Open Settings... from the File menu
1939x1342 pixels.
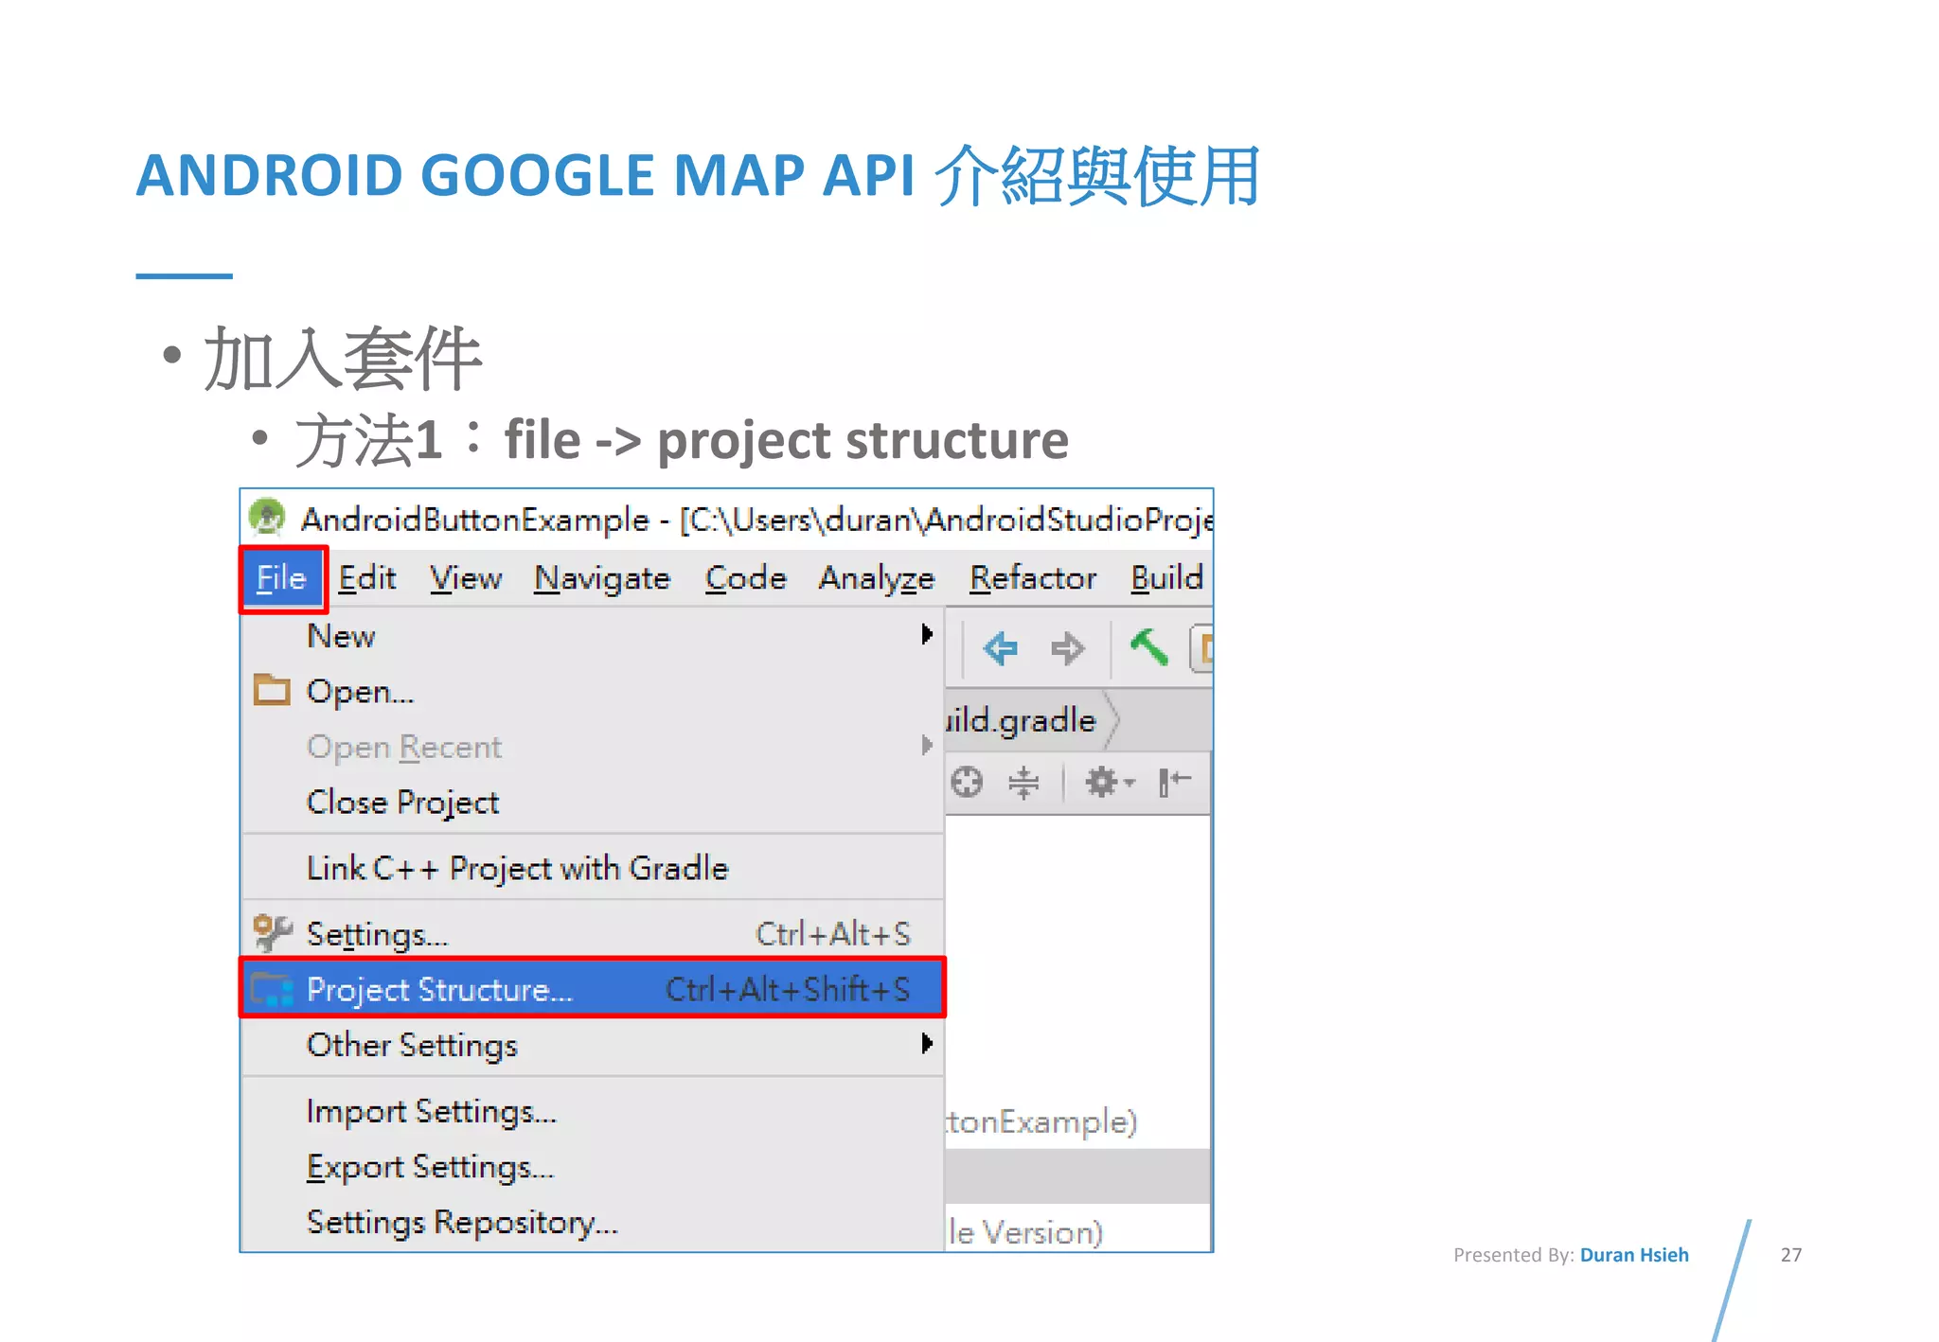tap(593, 934)
